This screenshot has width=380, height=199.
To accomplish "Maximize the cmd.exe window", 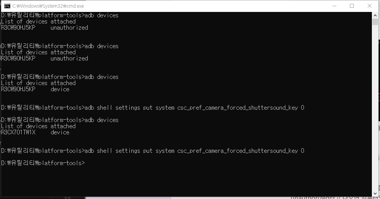I will (x=351, y=6).
